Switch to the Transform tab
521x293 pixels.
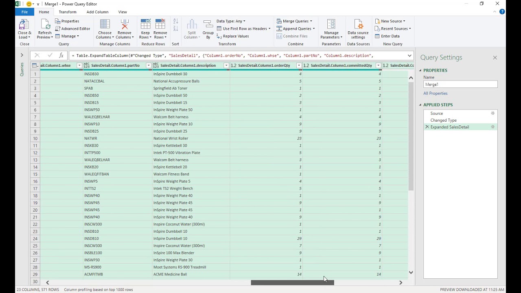[68, 12]
